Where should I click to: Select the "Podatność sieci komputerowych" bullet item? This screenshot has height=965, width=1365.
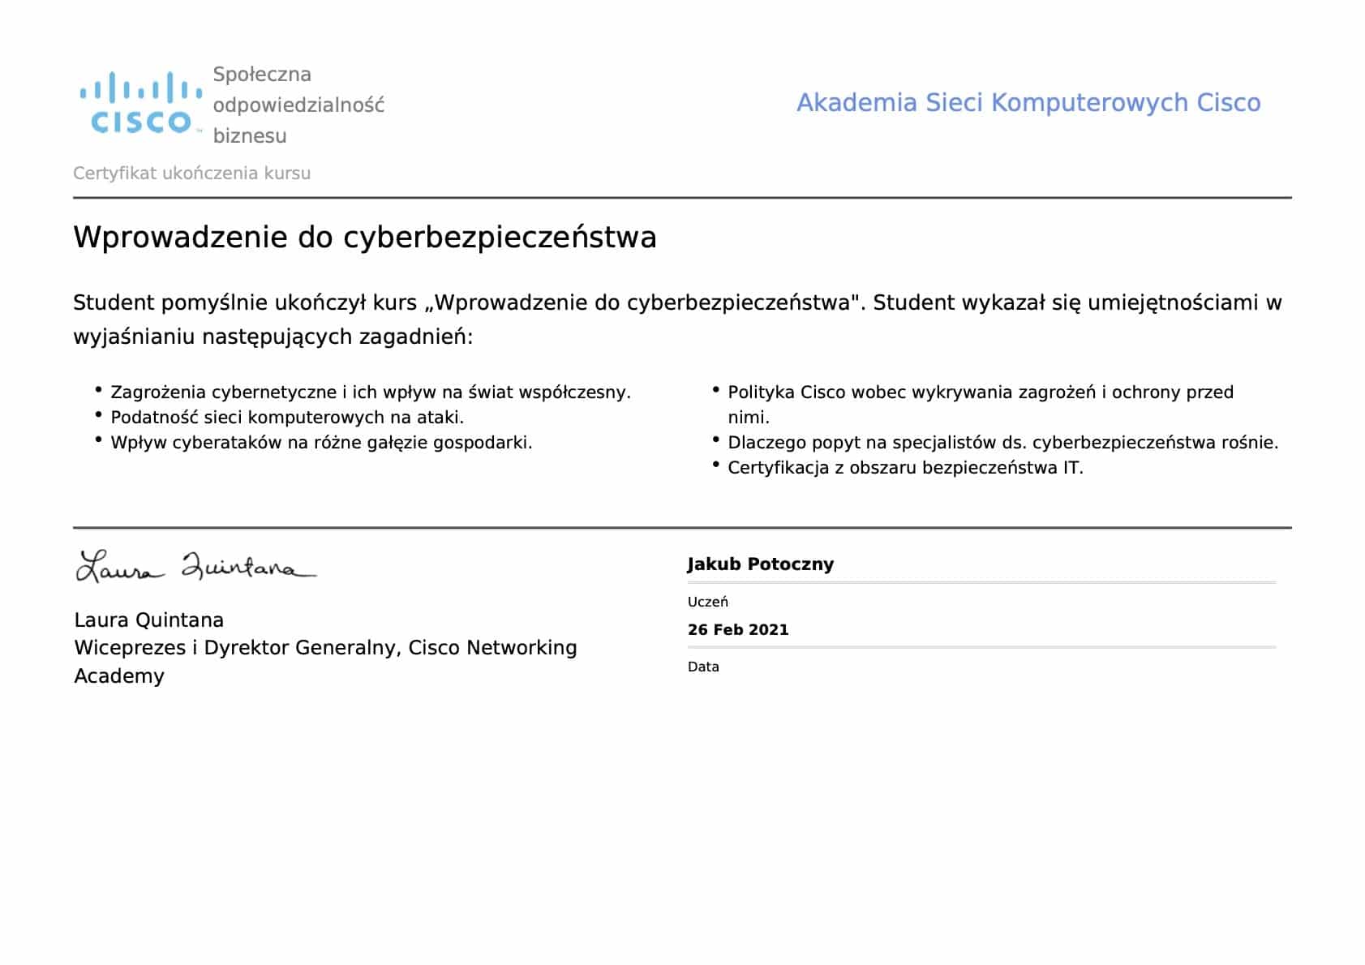pyautogui.click(x=287, y=418)
